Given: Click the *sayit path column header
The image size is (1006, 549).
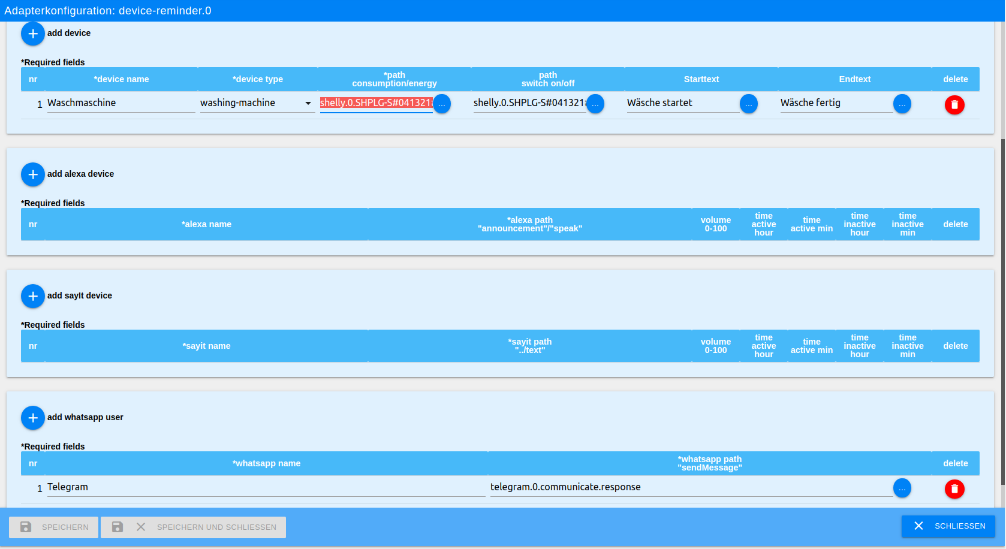Looking at the screenshot, I should tap(530, 346).
